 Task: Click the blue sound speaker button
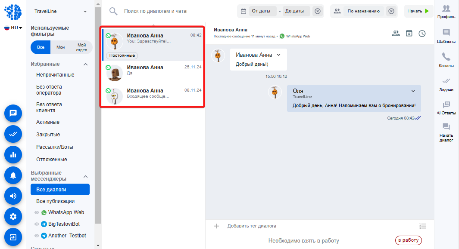click(13, 196)
